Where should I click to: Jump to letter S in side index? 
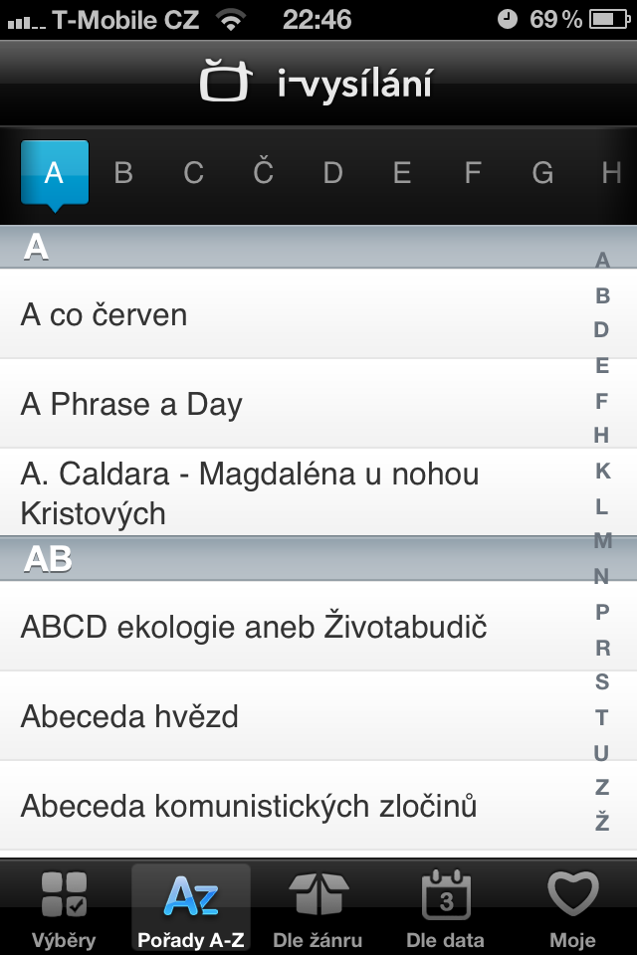coord(602,681)
